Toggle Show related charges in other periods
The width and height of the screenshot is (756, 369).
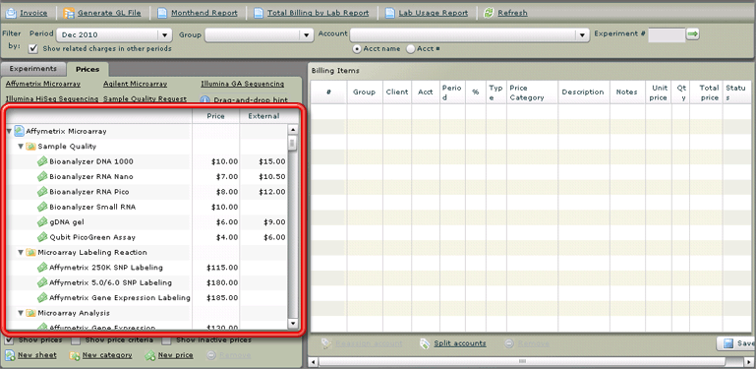(x=33, y=49)
